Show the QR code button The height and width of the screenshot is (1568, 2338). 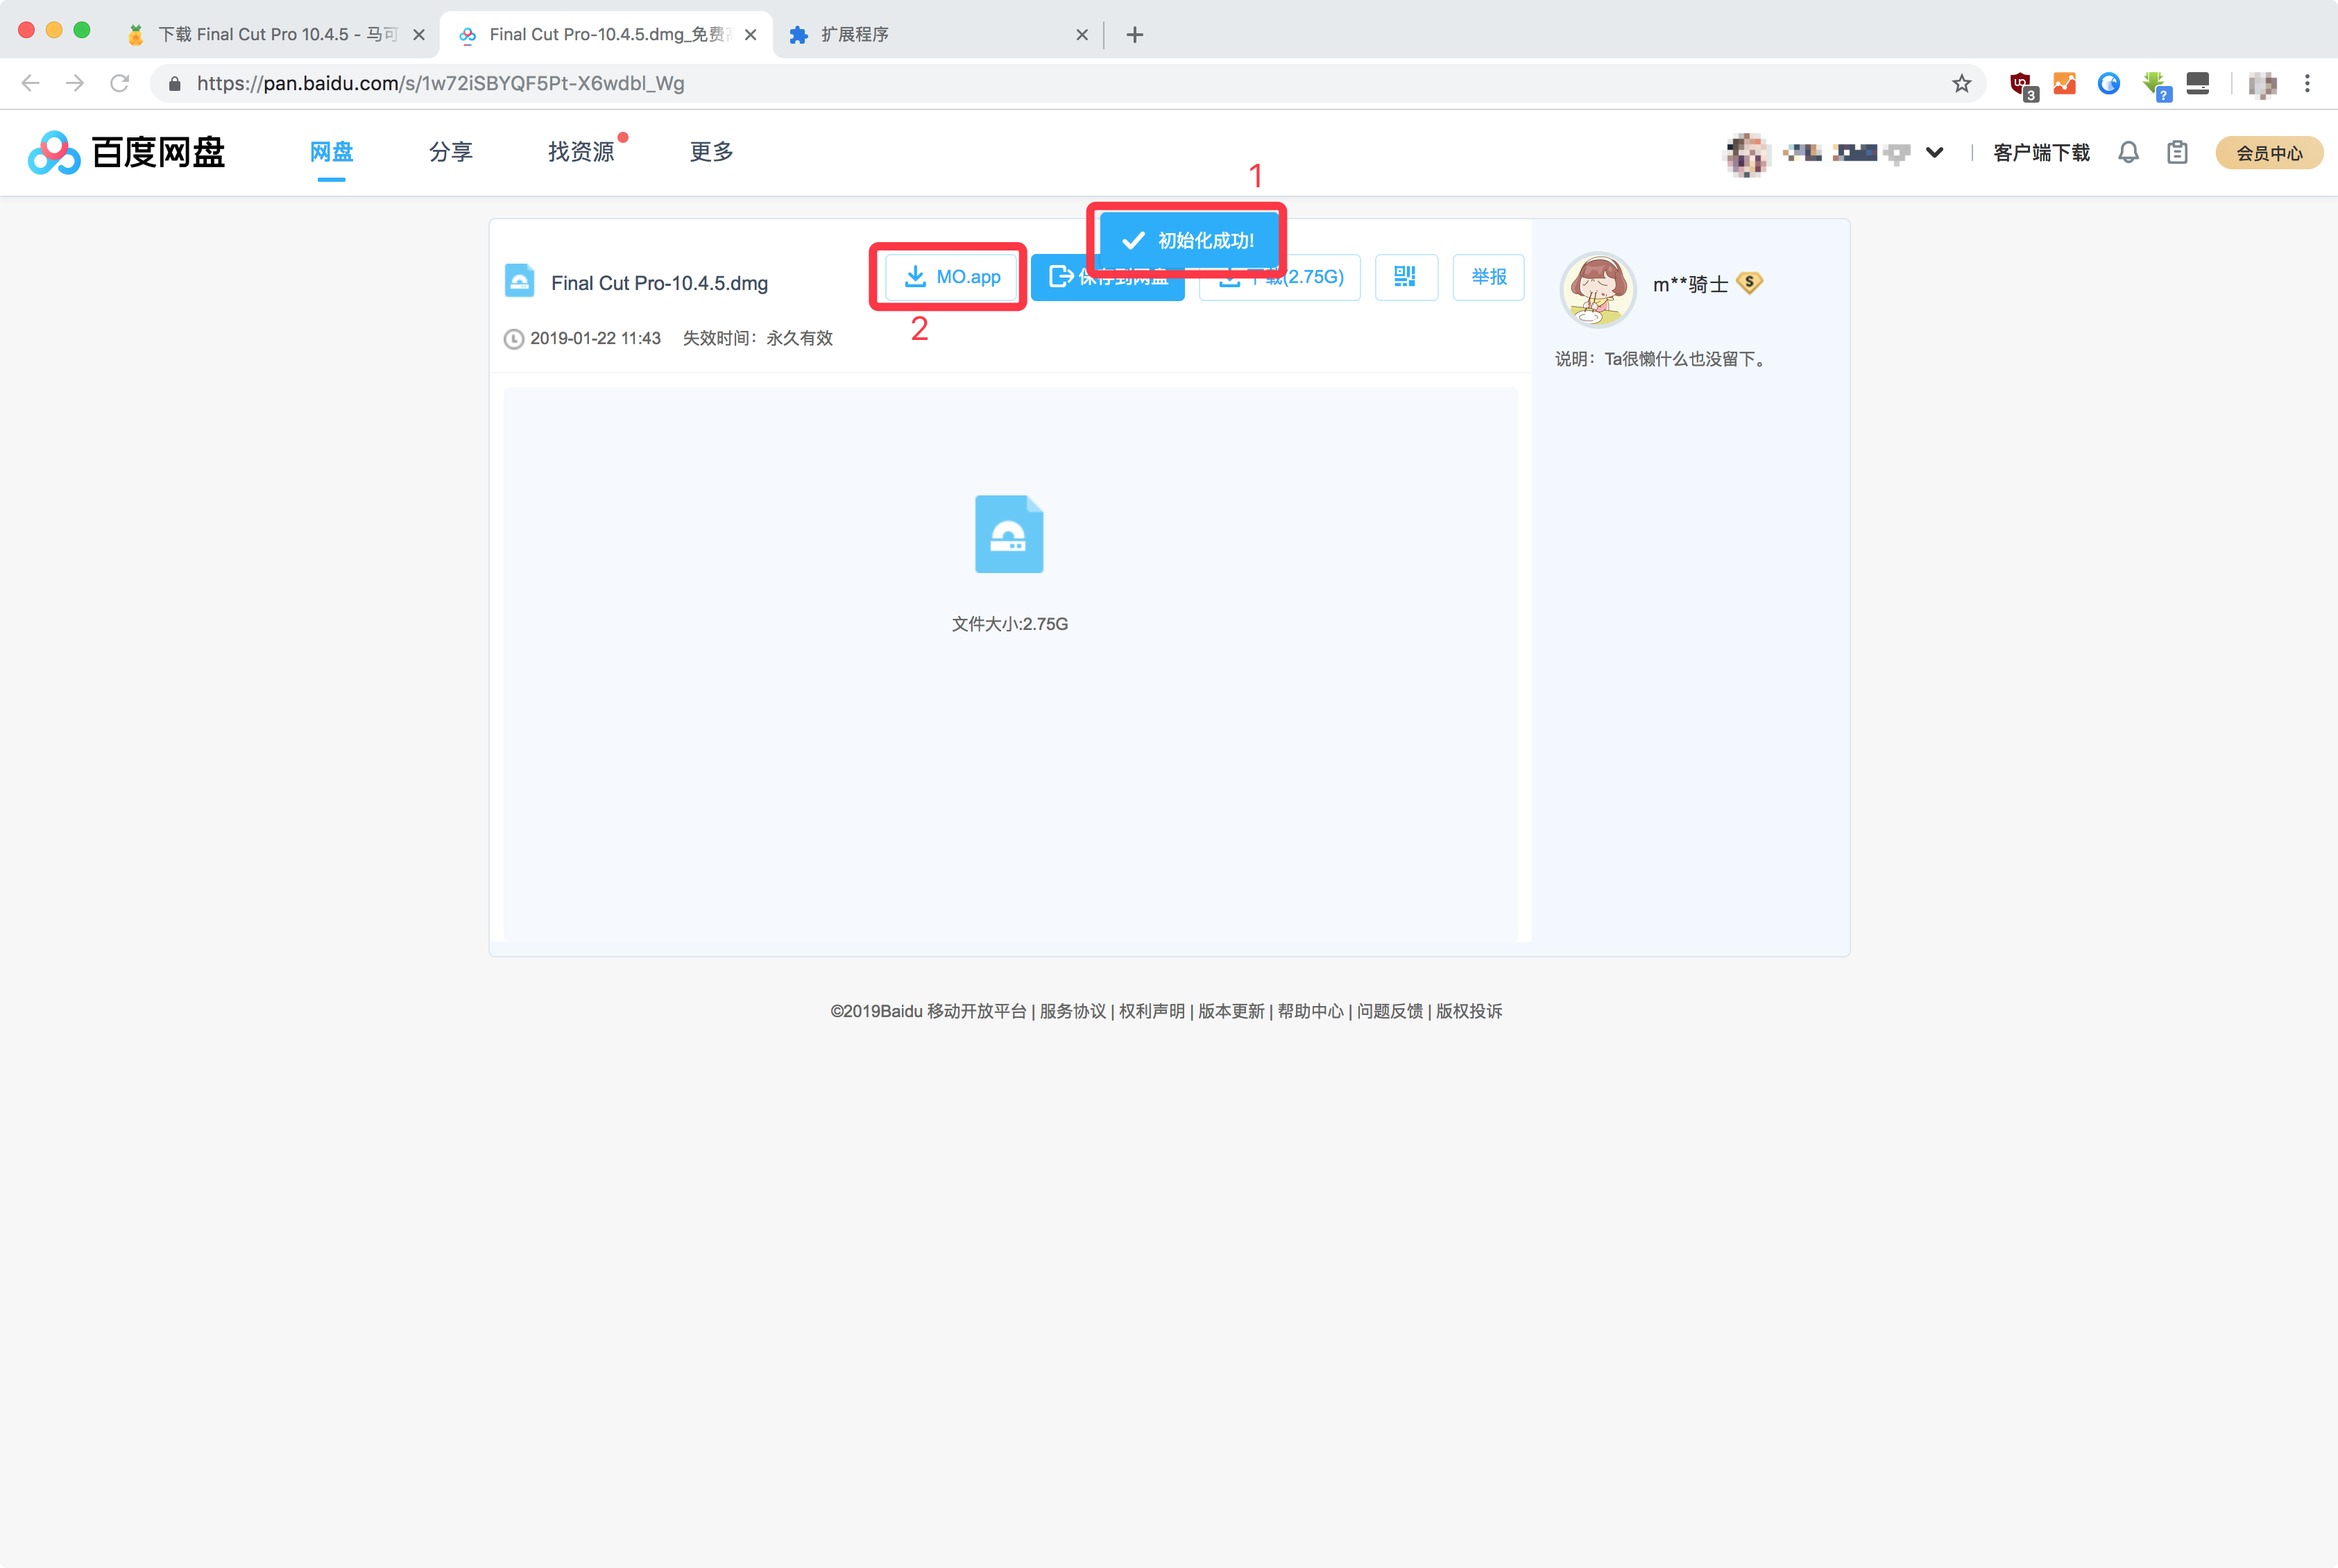point(1406,277)
